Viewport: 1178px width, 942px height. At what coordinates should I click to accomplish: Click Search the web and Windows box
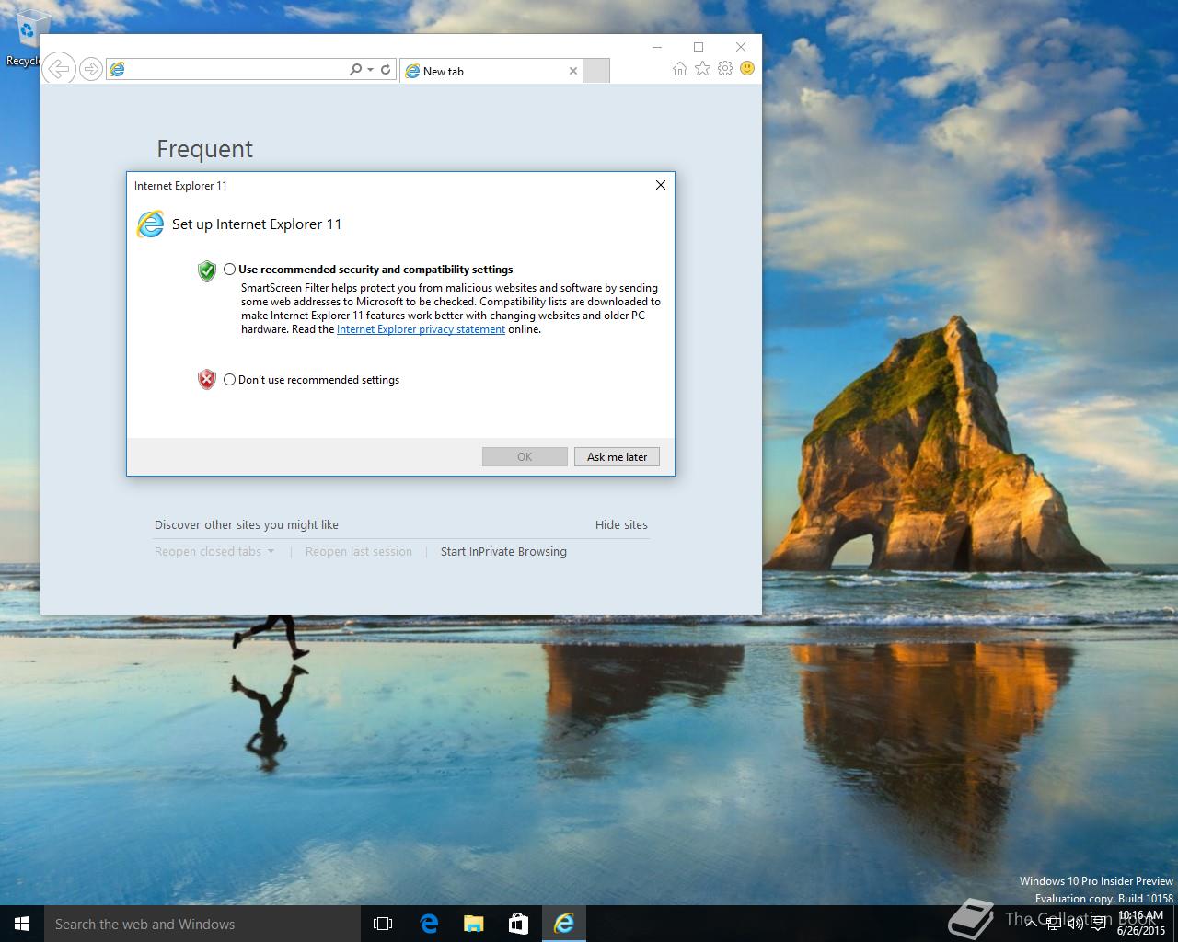(x=202, y=924)
